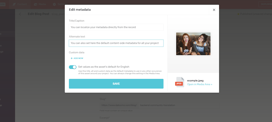The image size is (272, 122).
Task: Click the slug URL prefix datocms.com/blog/
Action: pos(118,105)
